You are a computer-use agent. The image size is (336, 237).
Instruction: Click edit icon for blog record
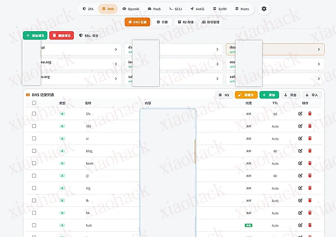pyautogui.click(x=300, y=151)
